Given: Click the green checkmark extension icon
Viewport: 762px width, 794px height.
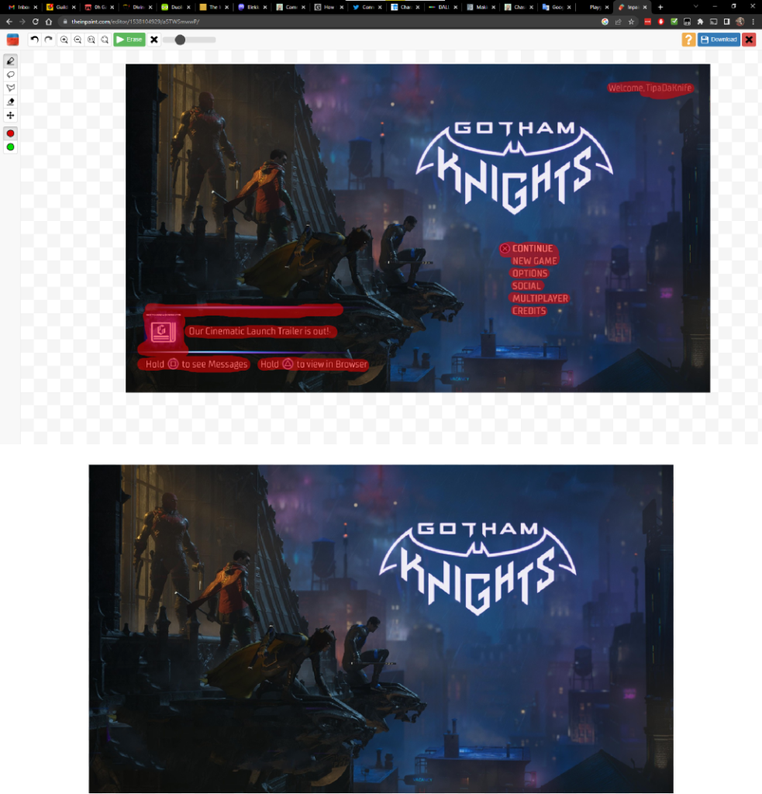Looking at the screenshot, I should pyautogui.click(x=674, y=22).
